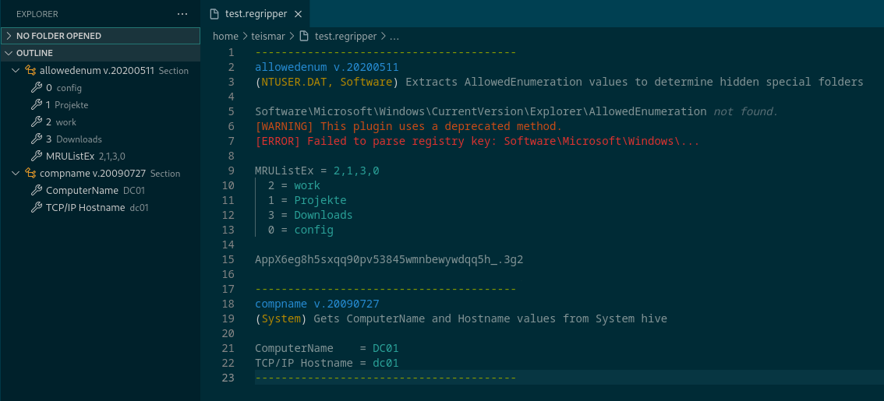Click wrench icon beside ComputerName outline entry

(x=37, y=190)
